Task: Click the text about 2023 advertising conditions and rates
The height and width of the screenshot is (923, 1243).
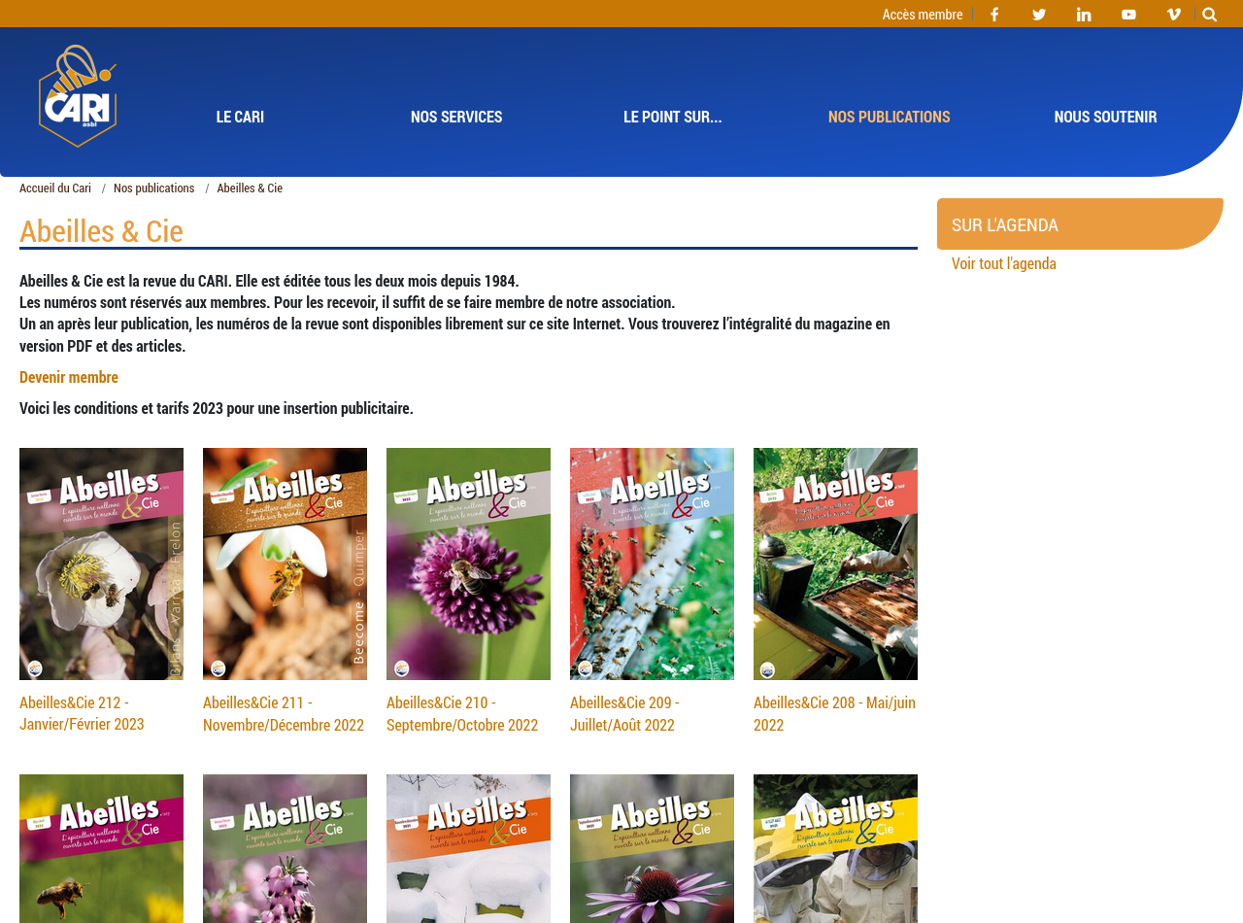Action: 217,408
